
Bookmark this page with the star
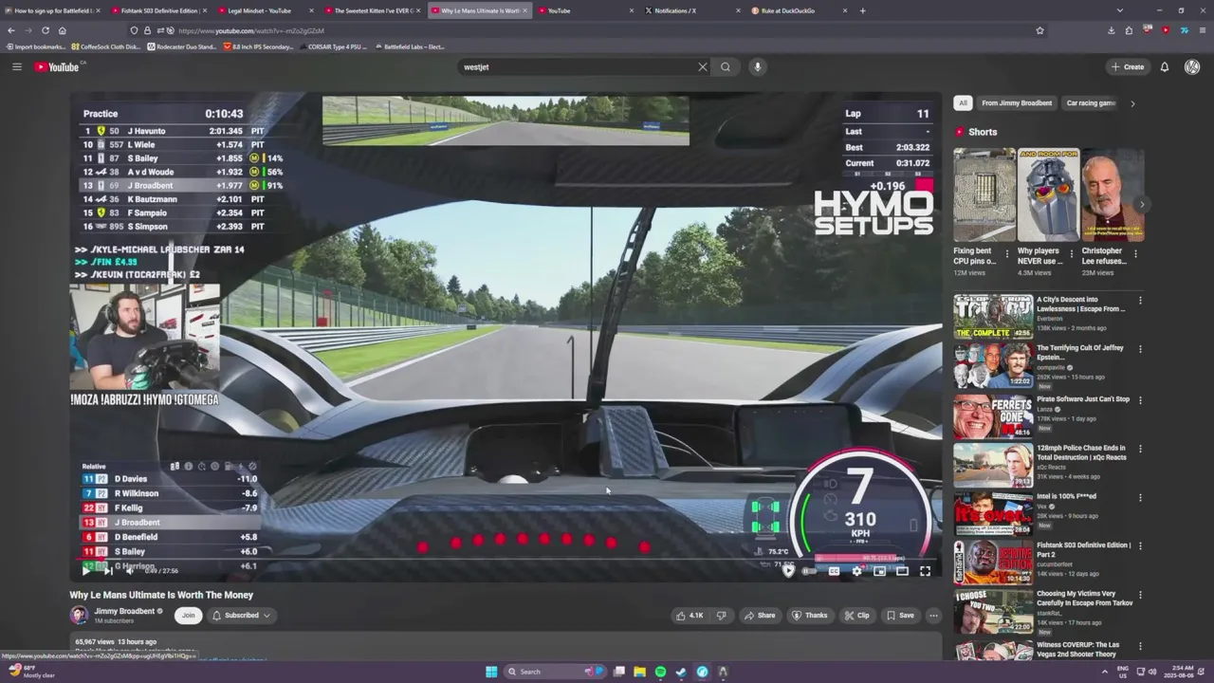click(1039, 30)
